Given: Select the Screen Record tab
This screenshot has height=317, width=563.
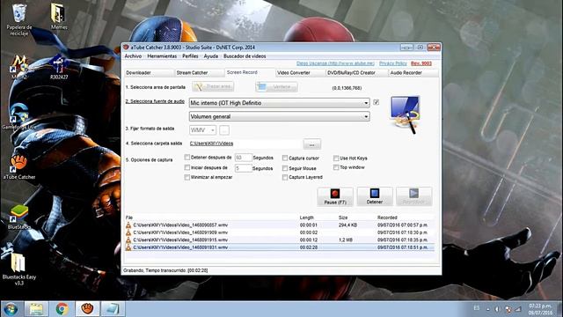Looking at the screenshot, I should [x=250, y=72].
